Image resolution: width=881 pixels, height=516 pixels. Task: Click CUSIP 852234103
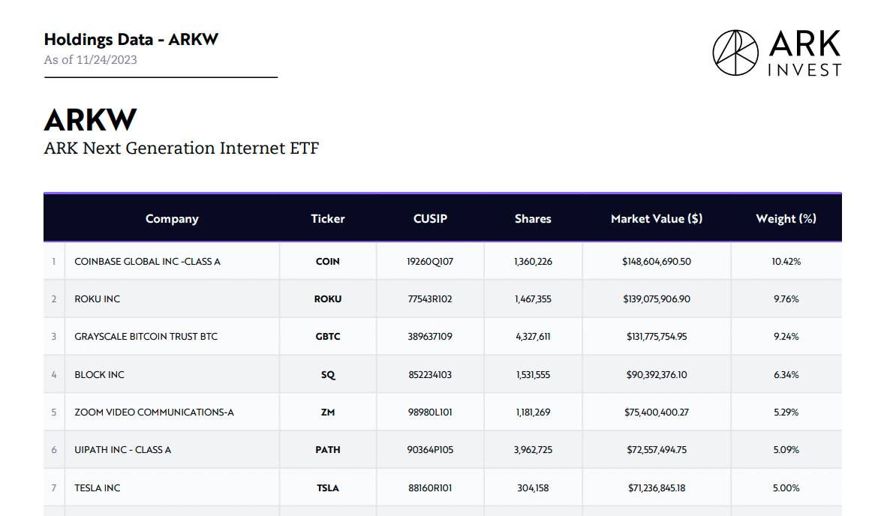[x=430, y=374]
